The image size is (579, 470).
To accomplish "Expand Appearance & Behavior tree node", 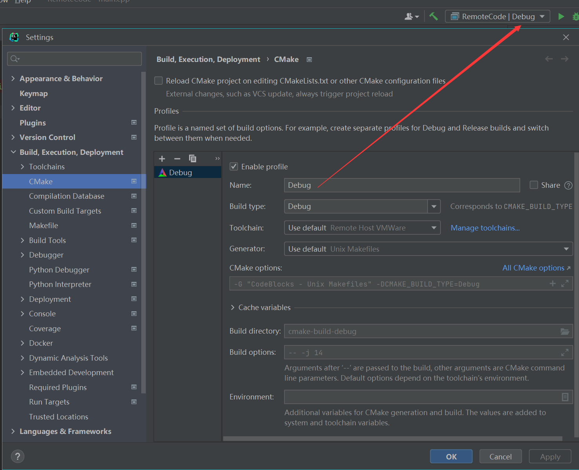I will point(13,78).
